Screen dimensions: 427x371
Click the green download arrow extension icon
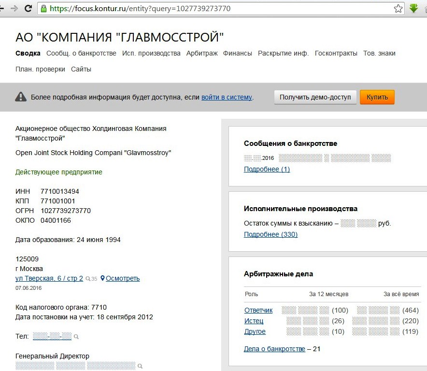tap(413, 8)
